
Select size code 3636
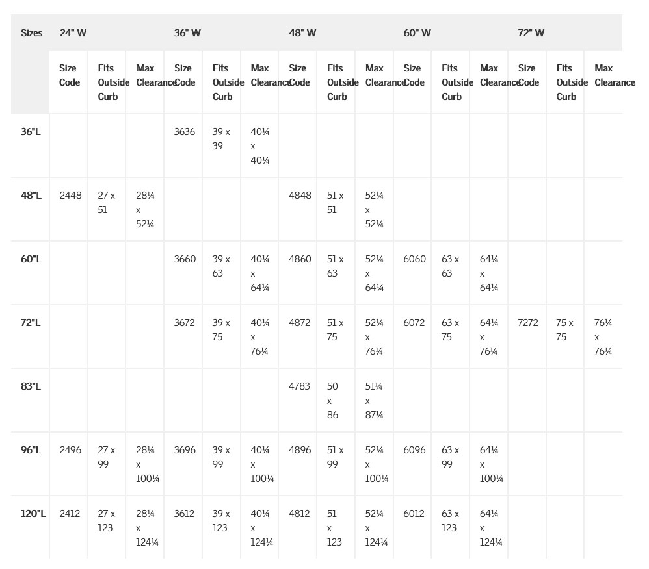185,132
